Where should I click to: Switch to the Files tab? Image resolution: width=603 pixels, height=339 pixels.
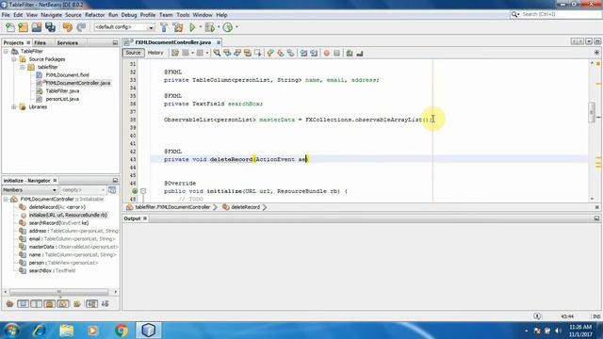40,42
